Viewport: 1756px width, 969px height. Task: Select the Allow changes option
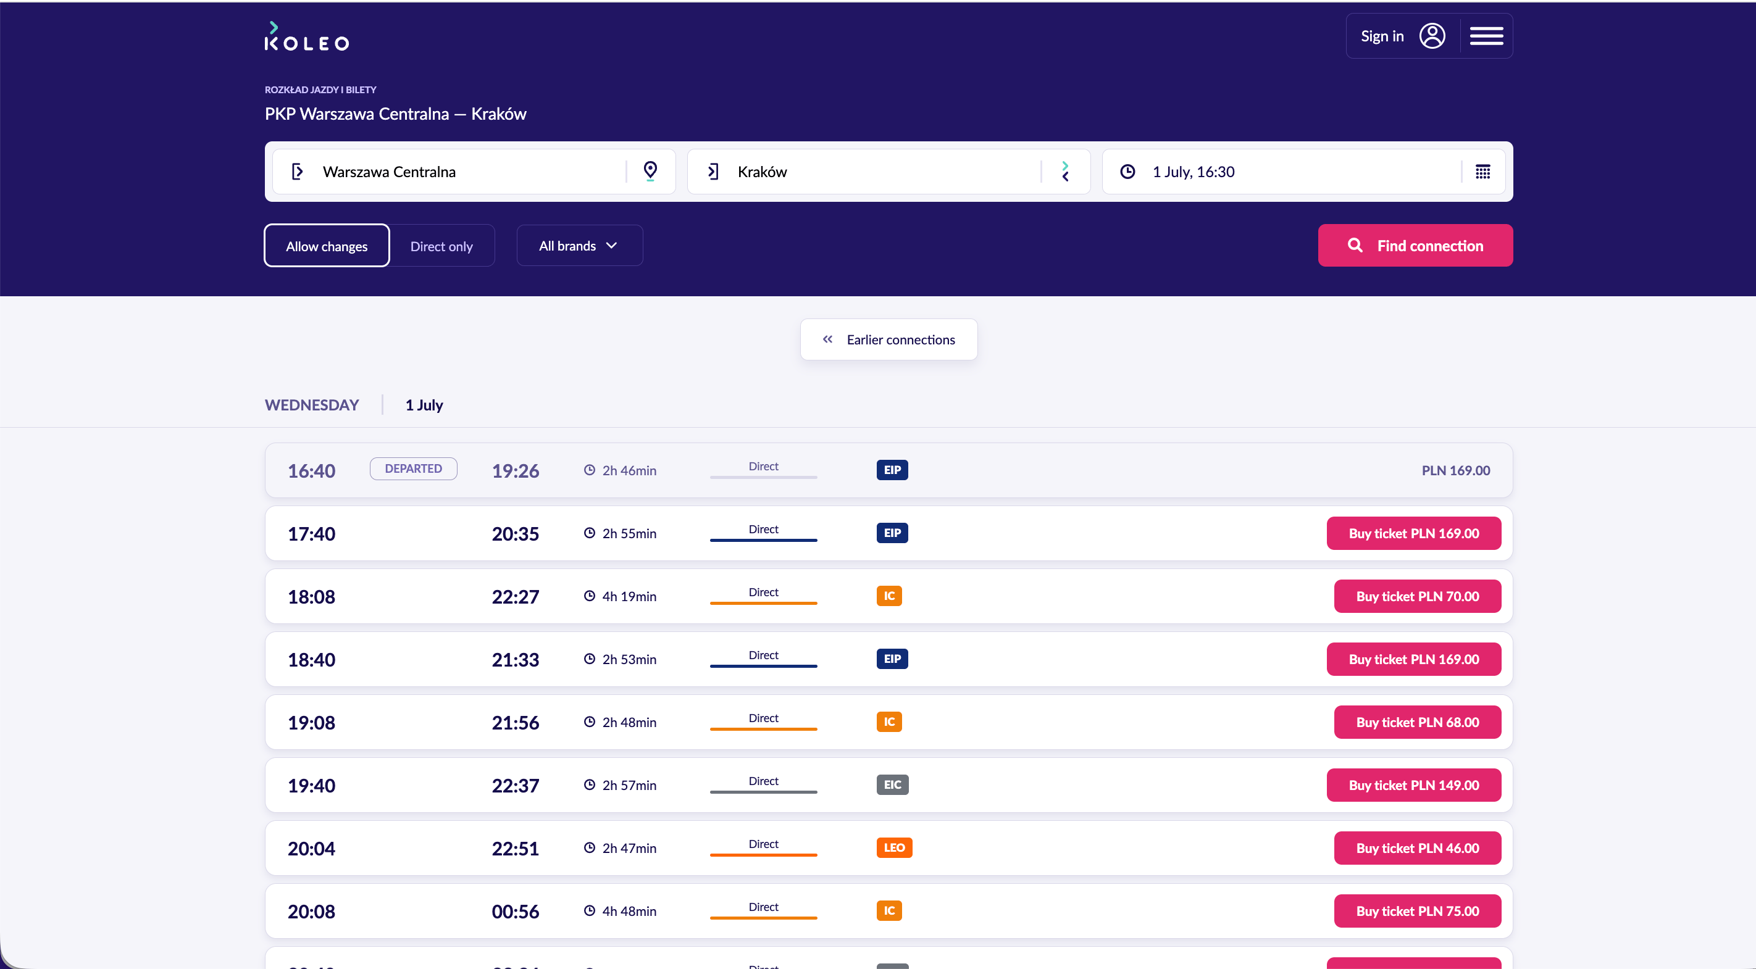(x=327, y=245)
